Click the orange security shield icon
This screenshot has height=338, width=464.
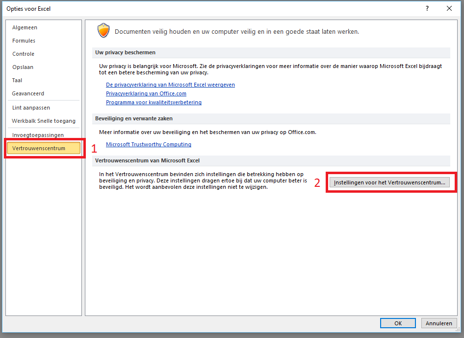tap(103, 30)
